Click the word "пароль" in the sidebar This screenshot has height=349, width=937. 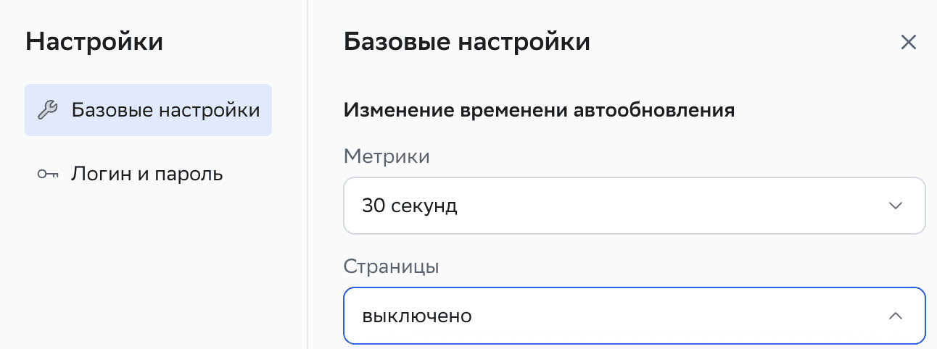coord(186,174)
